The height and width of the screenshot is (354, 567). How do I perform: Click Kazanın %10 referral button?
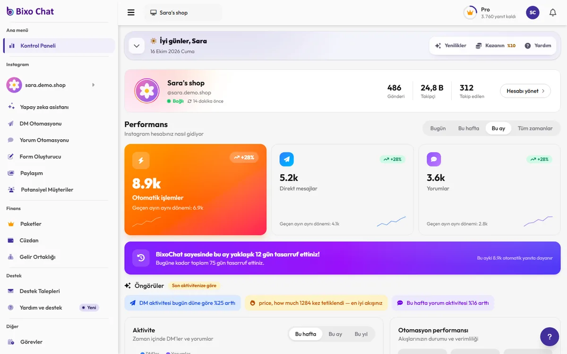click(x=496, y=46)
